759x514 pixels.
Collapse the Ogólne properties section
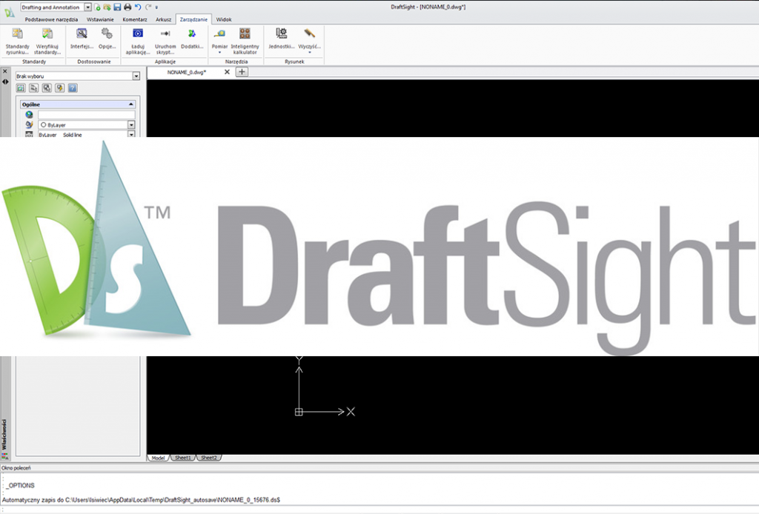point(130,104)
